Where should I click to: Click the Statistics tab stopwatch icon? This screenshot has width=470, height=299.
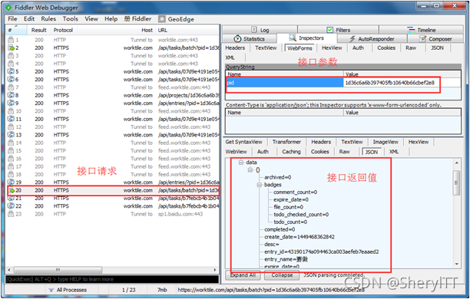pos(237,38)
